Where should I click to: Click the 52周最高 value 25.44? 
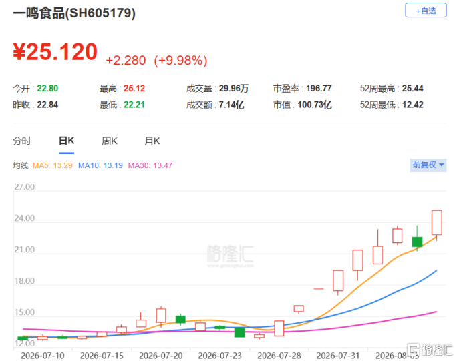coord(413,88)
